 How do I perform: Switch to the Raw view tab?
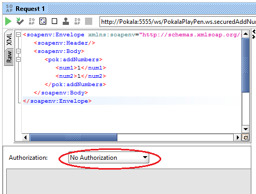point(9,57)
